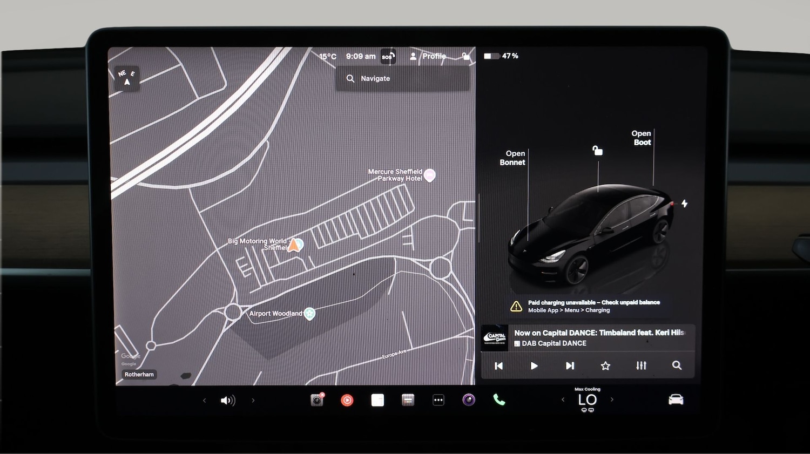Enable Max Cooling climate mode
The height and width of the screenshot is (454, 810).
tap(588, 389)
